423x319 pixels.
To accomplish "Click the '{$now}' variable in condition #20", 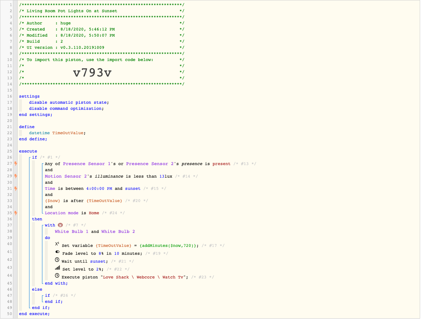I will click(52, 201).
